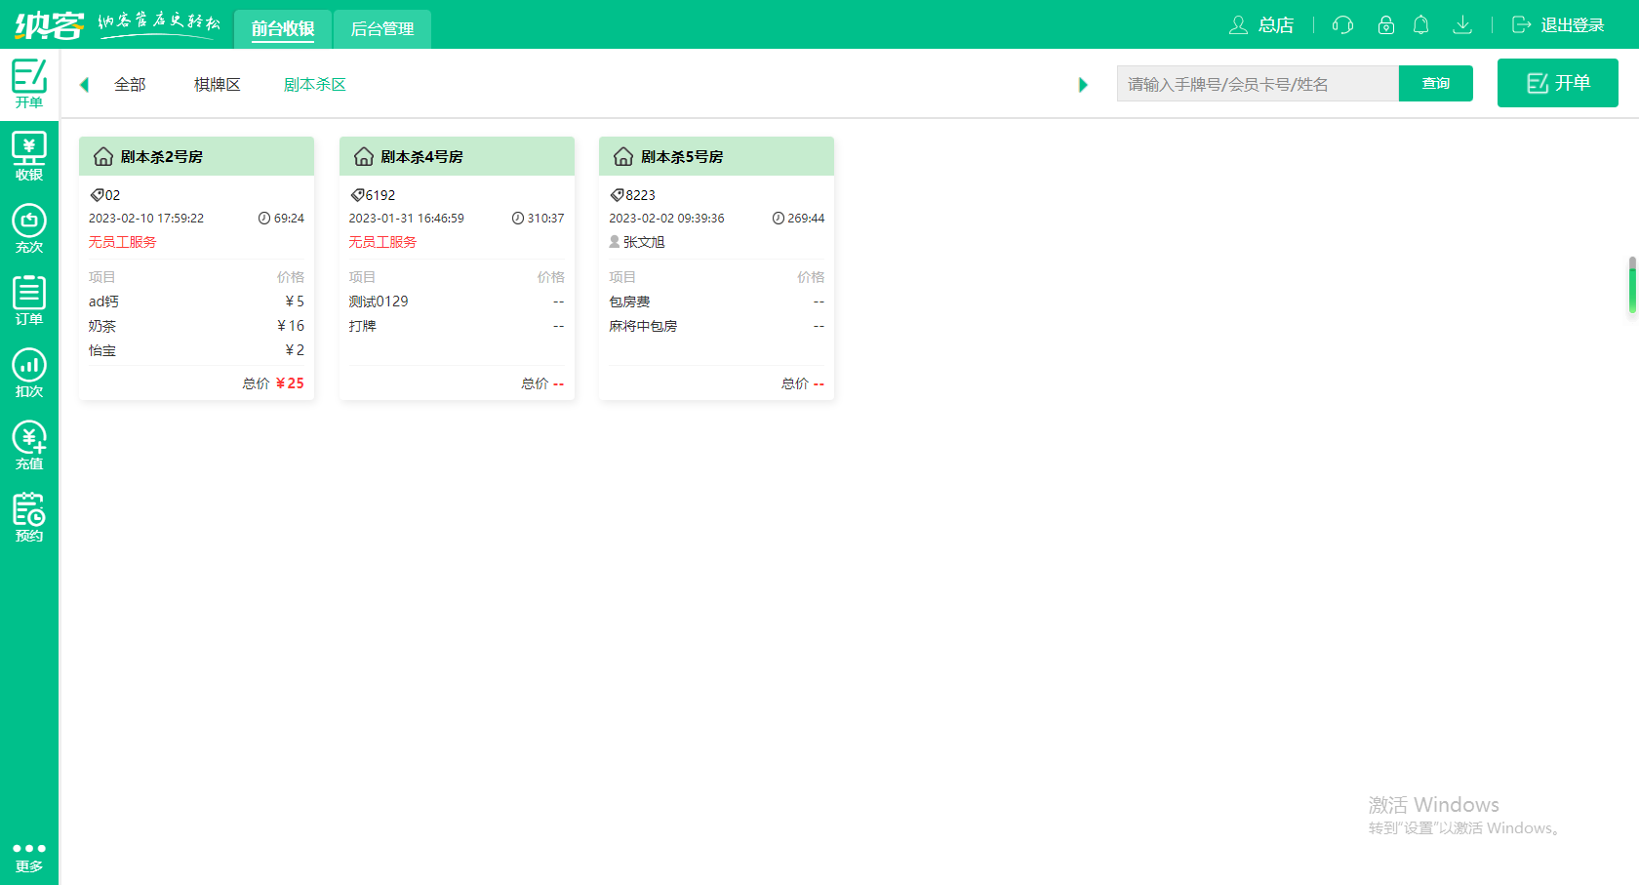Select the 扣次 sidebar icon
This screenshot has width=1639, height=885.
(29, 373)
